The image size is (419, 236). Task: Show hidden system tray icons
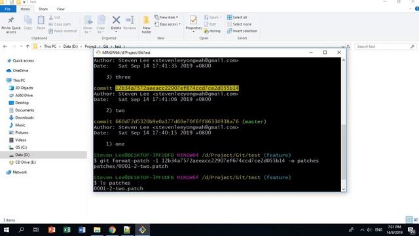coord(362,229)
